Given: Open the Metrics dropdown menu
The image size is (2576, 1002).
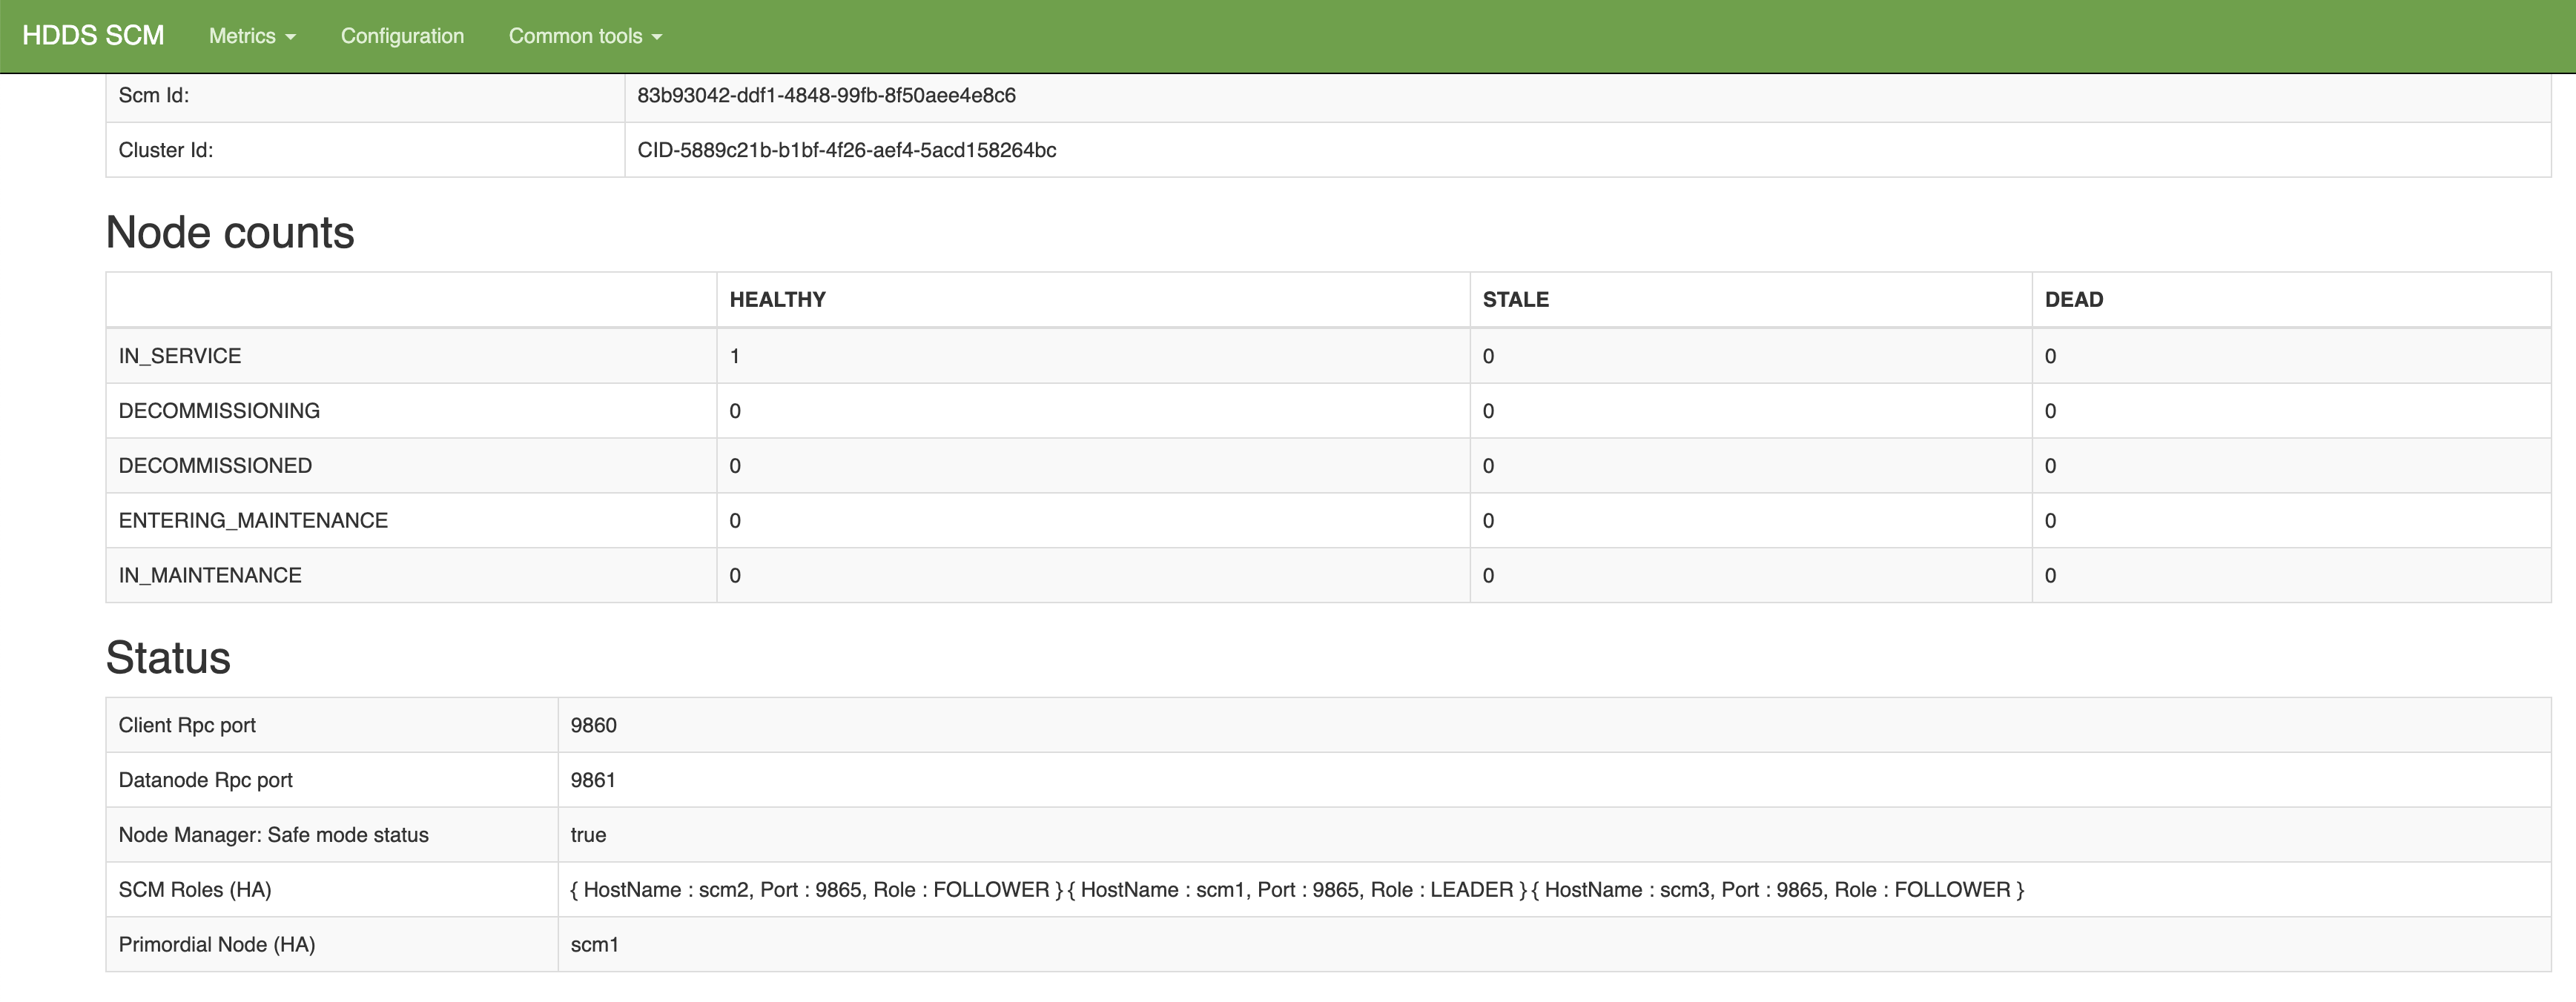Looking at the screenshot, I should 252,36.
